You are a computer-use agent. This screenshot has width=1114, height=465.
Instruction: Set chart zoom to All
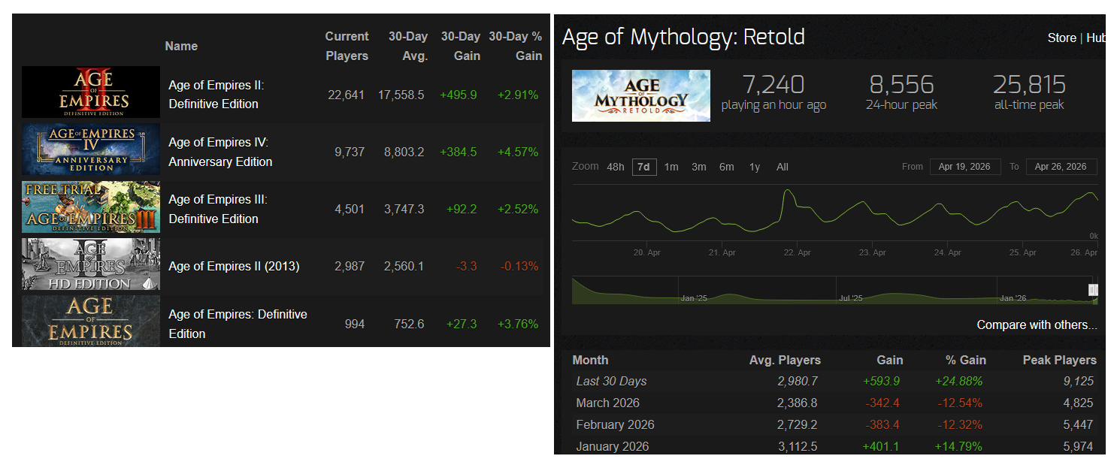783,167
